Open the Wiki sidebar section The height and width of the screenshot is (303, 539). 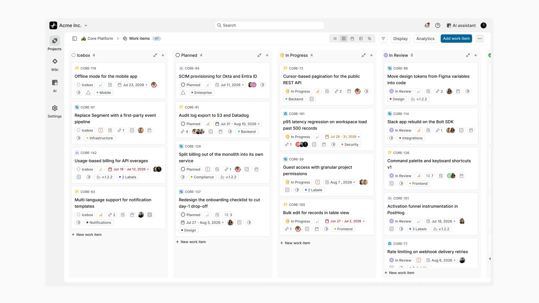pos(55,65)
